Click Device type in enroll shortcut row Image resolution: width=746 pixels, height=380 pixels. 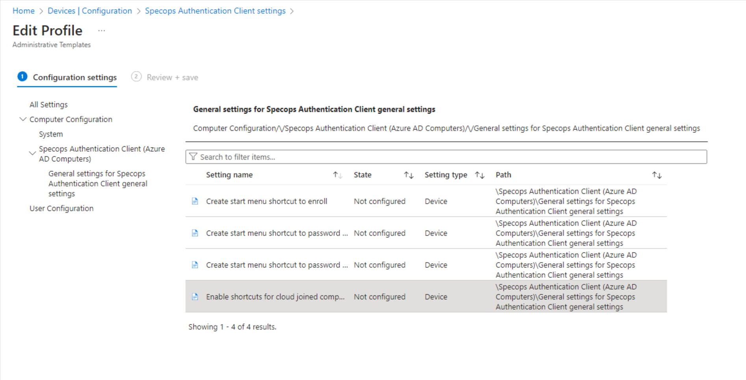tap(436, 201)
